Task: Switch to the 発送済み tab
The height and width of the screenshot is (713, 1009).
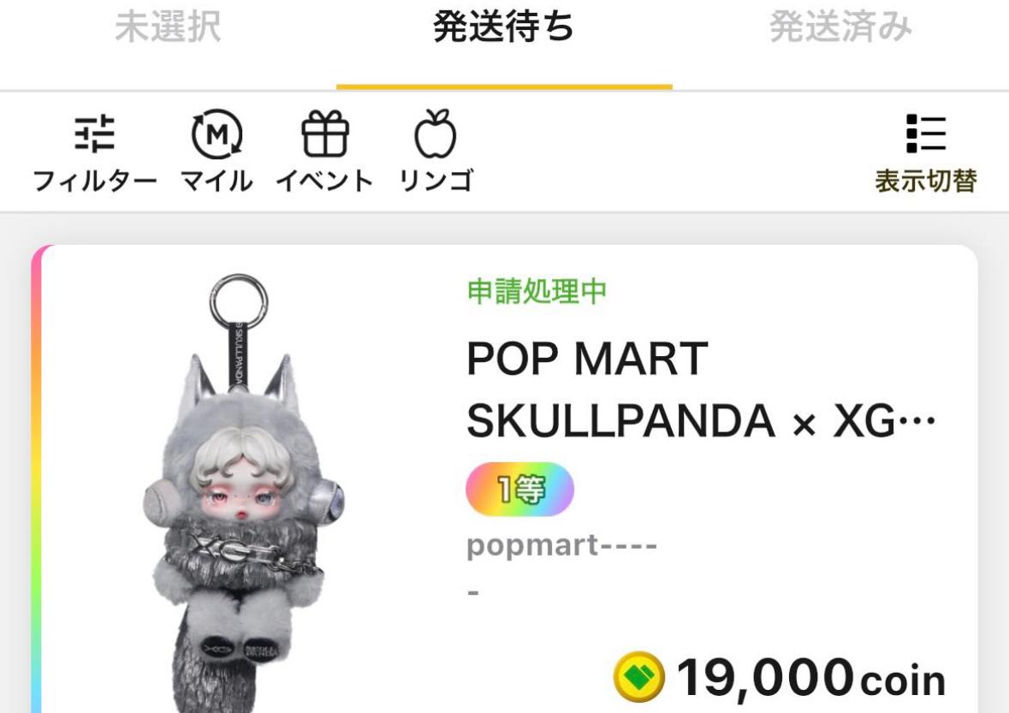Action: [840, 27]
